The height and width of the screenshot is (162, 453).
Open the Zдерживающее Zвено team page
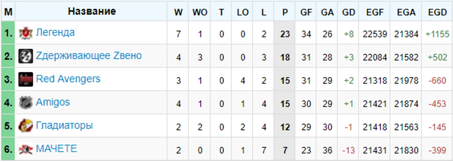[x=89, y=56]
